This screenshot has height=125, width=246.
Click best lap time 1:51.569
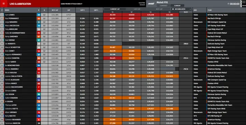tap(55, 18)
